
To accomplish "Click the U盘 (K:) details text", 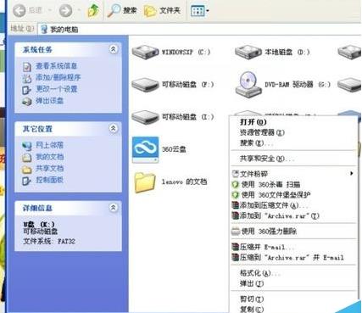I will click(39, 225).
